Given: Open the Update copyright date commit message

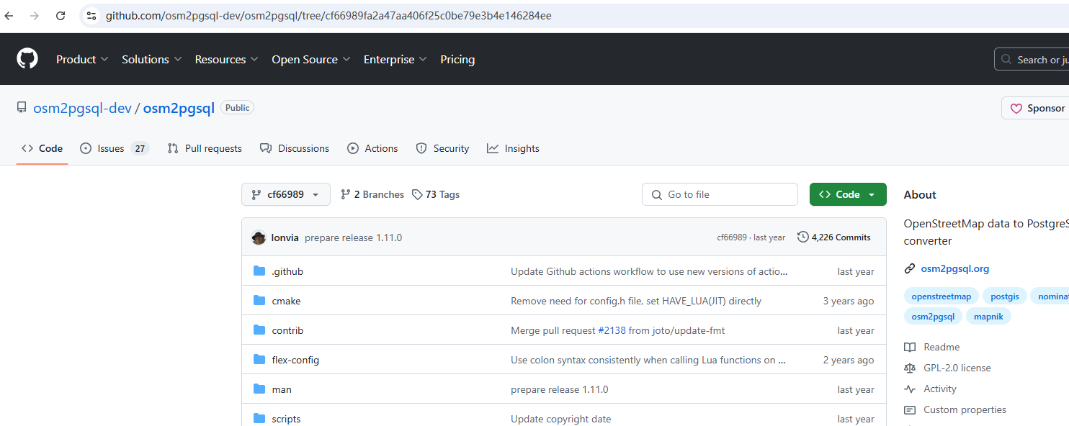Looking at the screenshot, I should point(561,419).
